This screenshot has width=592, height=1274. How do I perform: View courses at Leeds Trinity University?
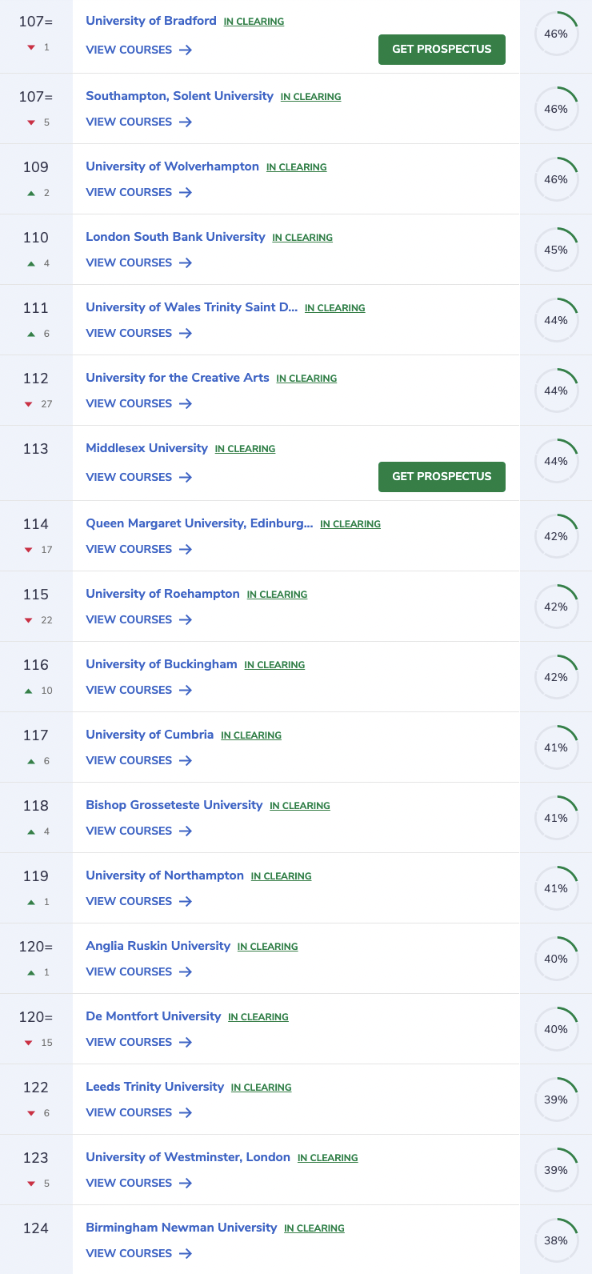pyautogui.click(x=129, y=1112)
